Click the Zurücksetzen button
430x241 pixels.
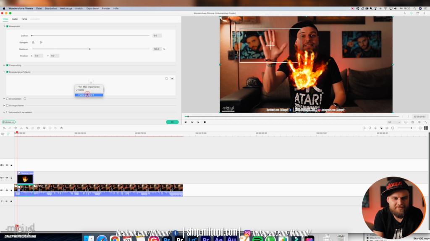(9, 122)
